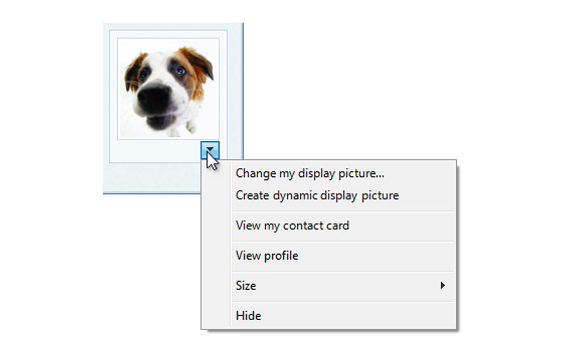Click the dog display picture thumbnail
Viewport: 570px width, 354px height.
(168, 88)
